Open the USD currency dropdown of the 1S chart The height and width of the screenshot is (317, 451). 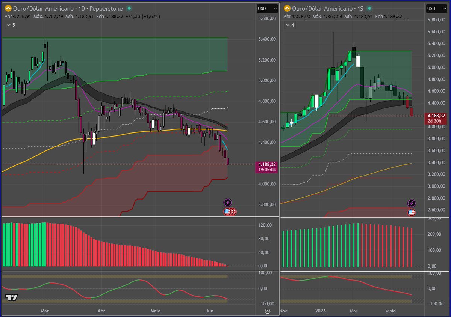436,8
